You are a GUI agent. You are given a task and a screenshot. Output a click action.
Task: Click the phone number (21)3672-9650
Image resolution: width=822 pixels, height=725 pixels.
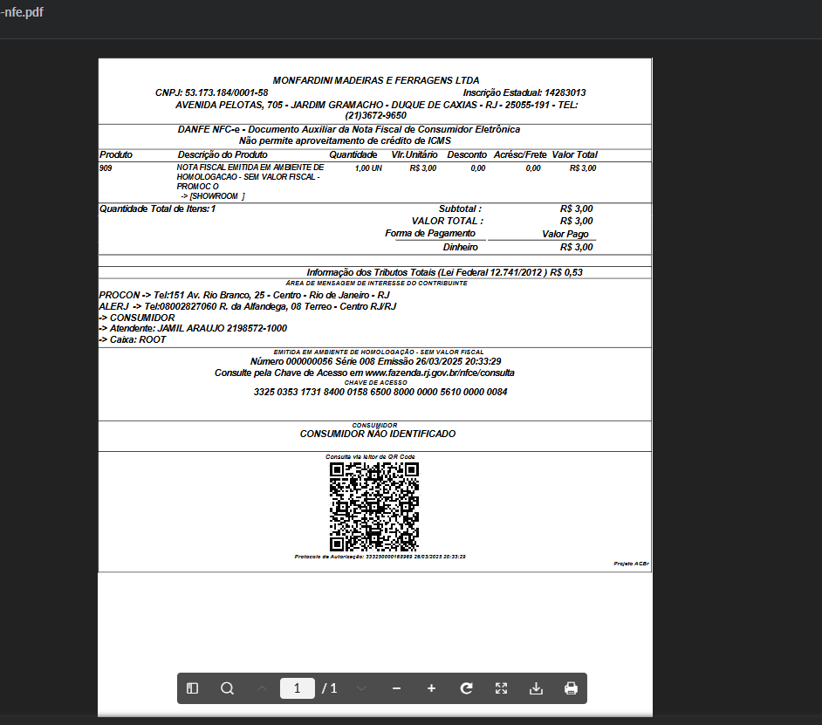click(x=376, y=115)
